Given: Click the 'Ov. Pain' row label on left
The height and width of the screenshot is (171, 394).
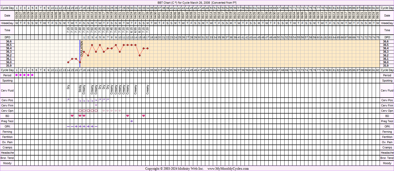Looking at the screenshot, I should point(7,142).
